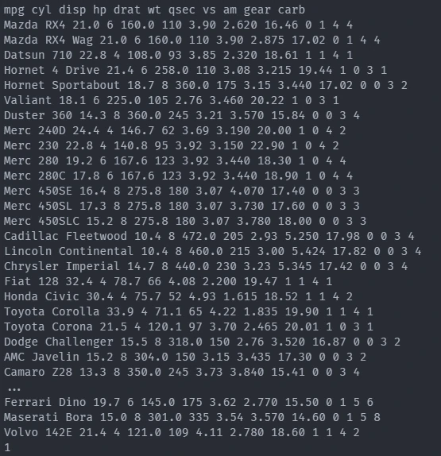Click the Hornet Sportabout row
The height and width of the screenshot is (456, 441).
click(x=206, y=86)
